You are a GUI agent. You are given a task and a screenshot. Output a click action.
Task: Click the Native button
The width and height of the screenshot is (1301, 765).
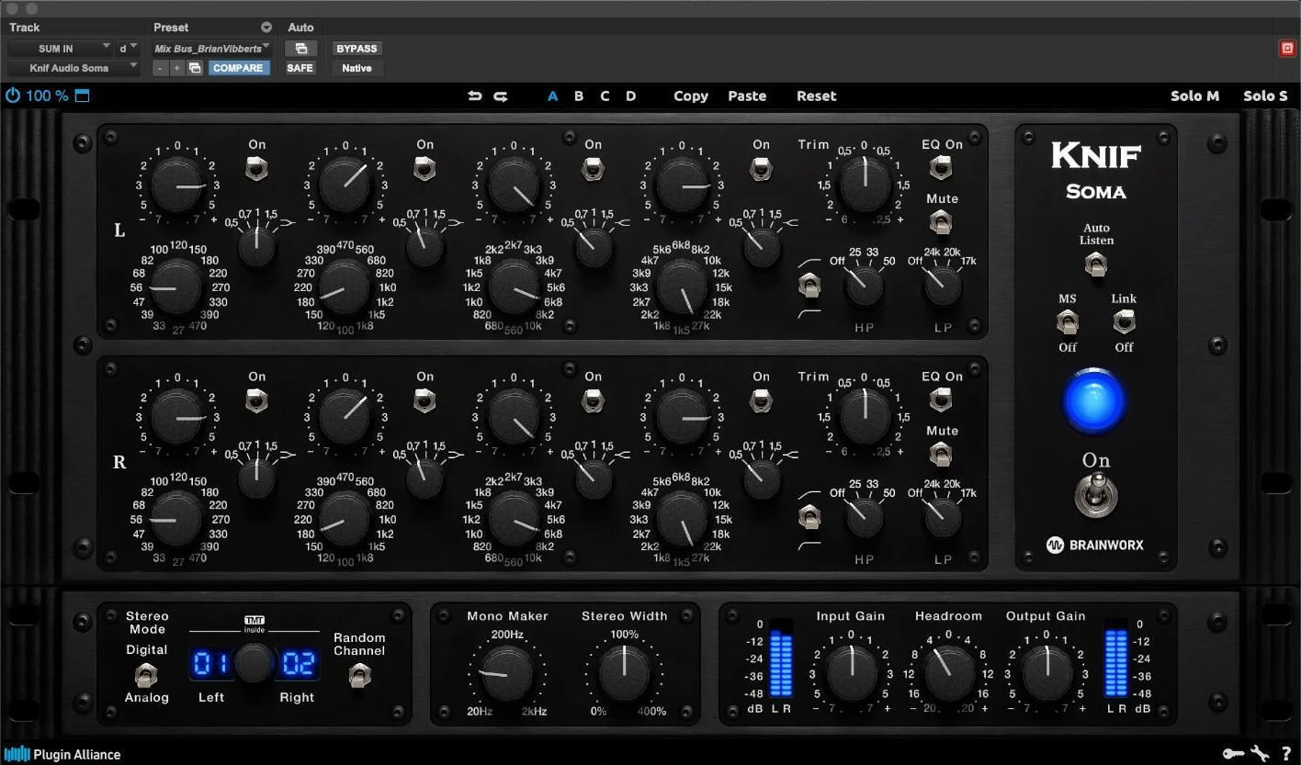tap(356, 68)
